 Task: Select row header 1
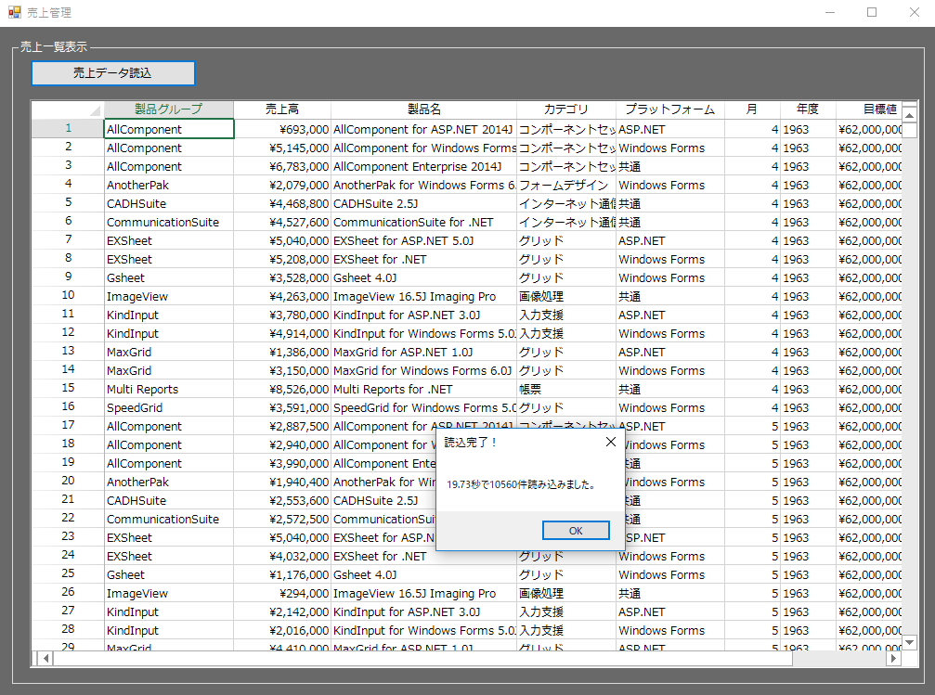pyautogui.click(x=68, y=129)
